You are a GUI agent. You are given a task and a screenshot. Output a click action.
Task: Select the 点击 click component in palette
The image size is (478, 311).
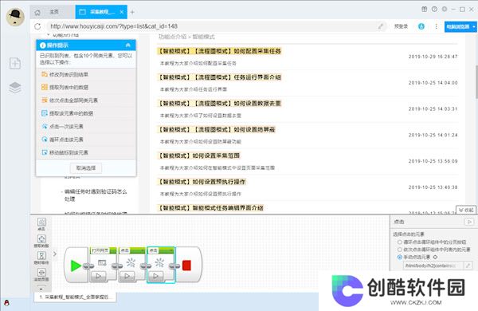click(x=41, y=224)
